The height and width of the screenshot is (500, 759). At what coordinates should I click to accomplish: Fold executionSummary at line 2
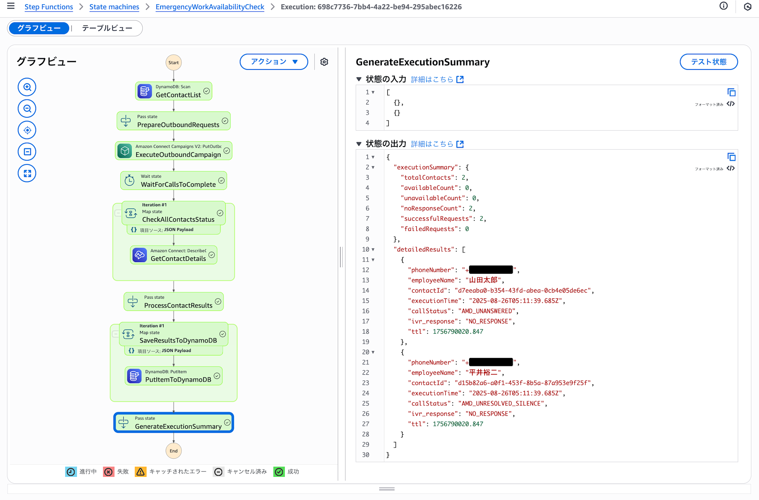(x=373, y=167)
